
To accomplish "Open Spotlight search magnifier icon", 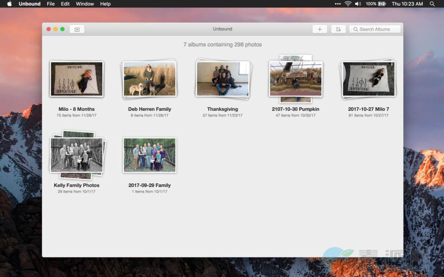I will point(432,4).
